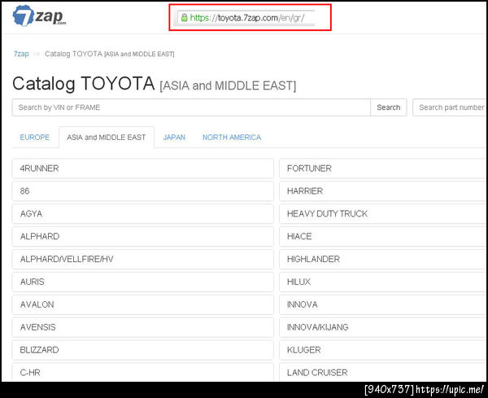Image resolution: width=488 pixels, height=398 pixels.
Task: Select the AGYA model
Action: pos(143,214)
